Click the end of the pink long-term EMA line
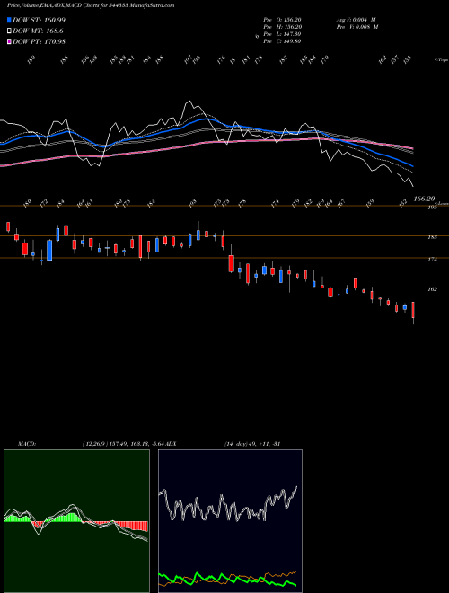 point(413,148)
